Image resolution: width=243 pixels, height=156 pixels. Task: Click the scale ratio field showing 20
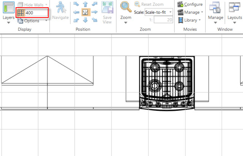pos(164,20)
